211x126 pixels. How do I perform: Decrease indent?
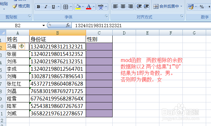(139, 6)
